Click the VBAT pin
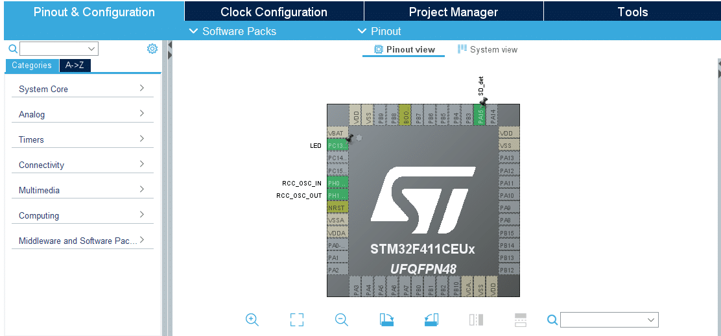The height and width of the screenshot is (336, 721). 338,134
